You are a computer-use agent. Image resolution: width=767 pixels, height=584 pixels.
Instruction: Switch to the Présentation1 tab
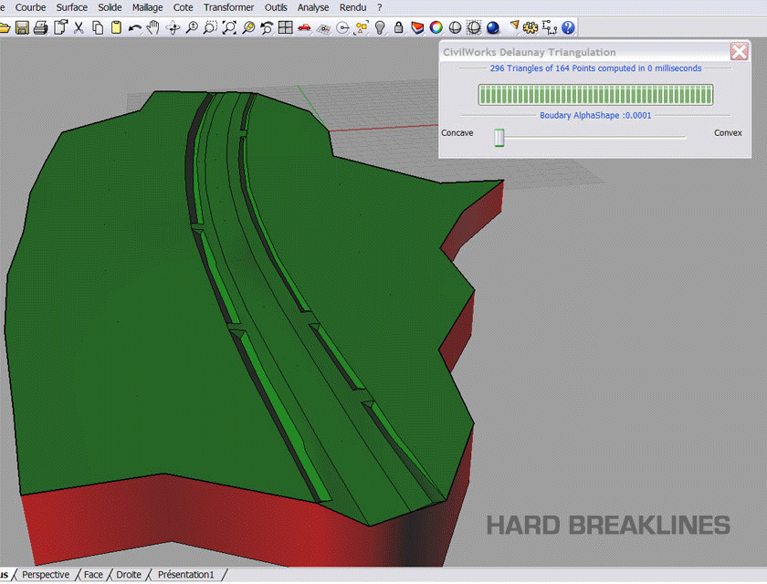(185, 575)
